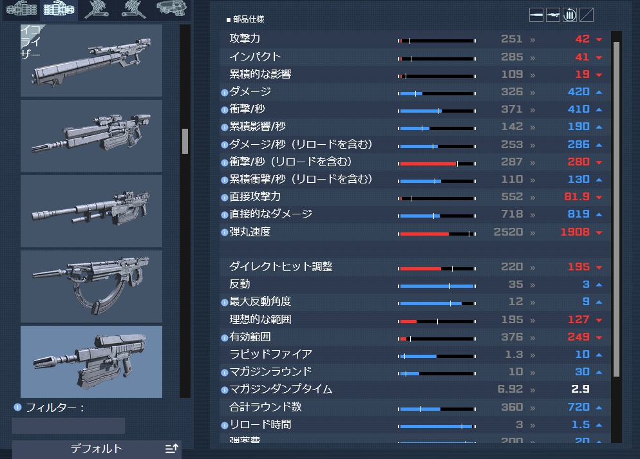Type in the フィルター input field
640x459 pixels.
(x=68, y=426)
